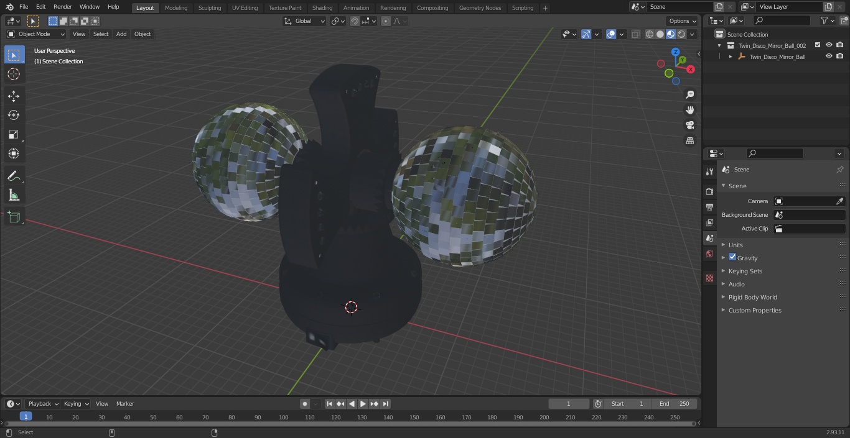
Task: Jump to the last frame
Action: (385, 404)
